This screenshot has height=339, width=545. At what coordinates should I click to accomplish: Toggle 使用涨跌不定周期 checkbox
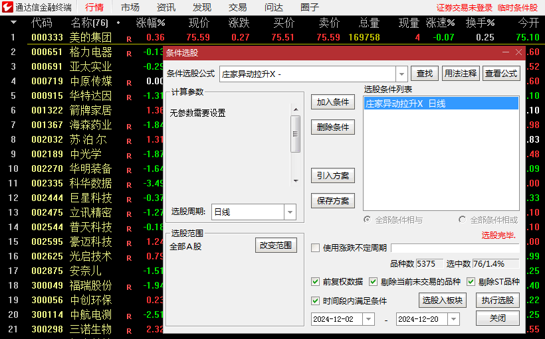(x=315, y=247)
